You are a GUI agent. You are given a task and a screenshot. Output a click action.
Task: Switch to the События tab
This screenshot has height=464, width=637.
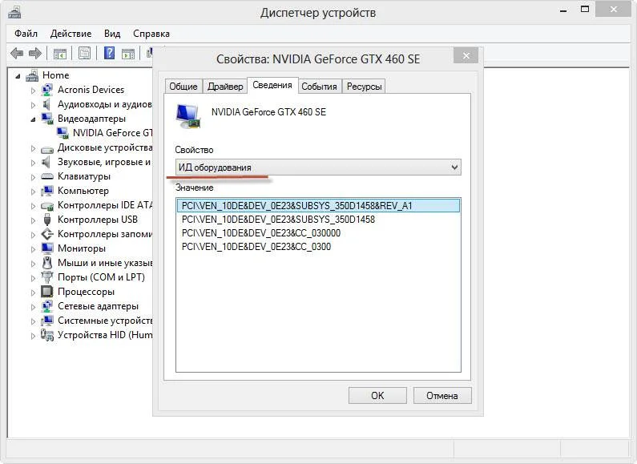click(320, 87)
